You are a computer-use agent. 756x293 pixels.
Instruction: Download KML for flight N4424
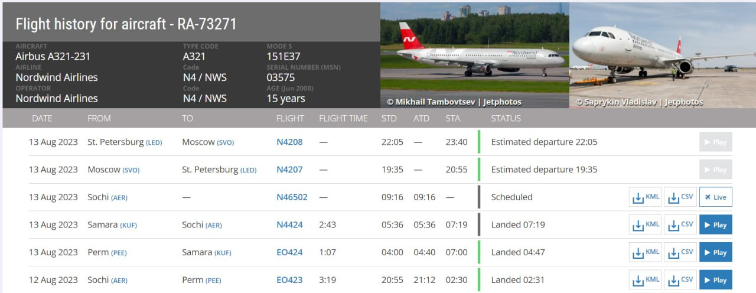pos(645,224)
